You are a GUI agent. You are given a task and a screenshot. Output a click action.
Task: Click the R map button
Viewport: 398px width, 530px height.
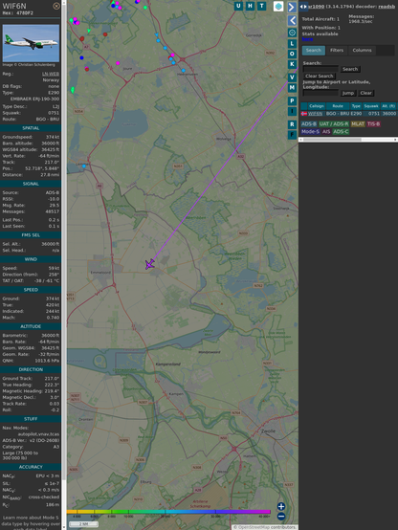pyautogui.click(x=292, y=124)
